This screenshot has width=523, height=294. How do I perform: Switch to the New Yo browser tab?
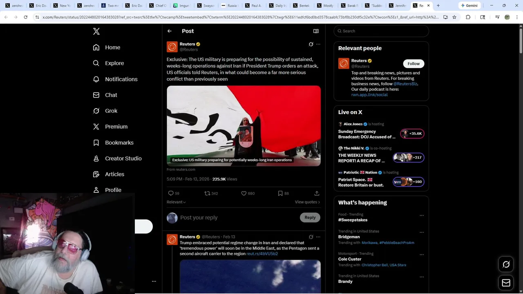pyautogui.click(x=62, y=6)
